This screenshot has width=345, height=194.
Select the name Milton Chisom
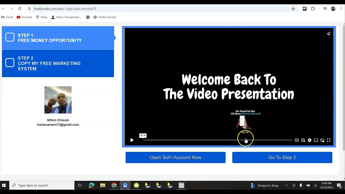[x=58, y=120]
